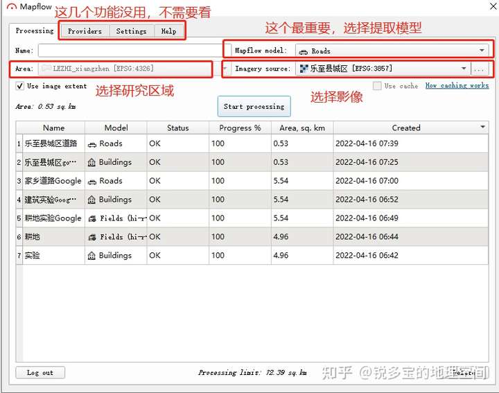
Task: Click row header number 4
Action: click(19, 200)
